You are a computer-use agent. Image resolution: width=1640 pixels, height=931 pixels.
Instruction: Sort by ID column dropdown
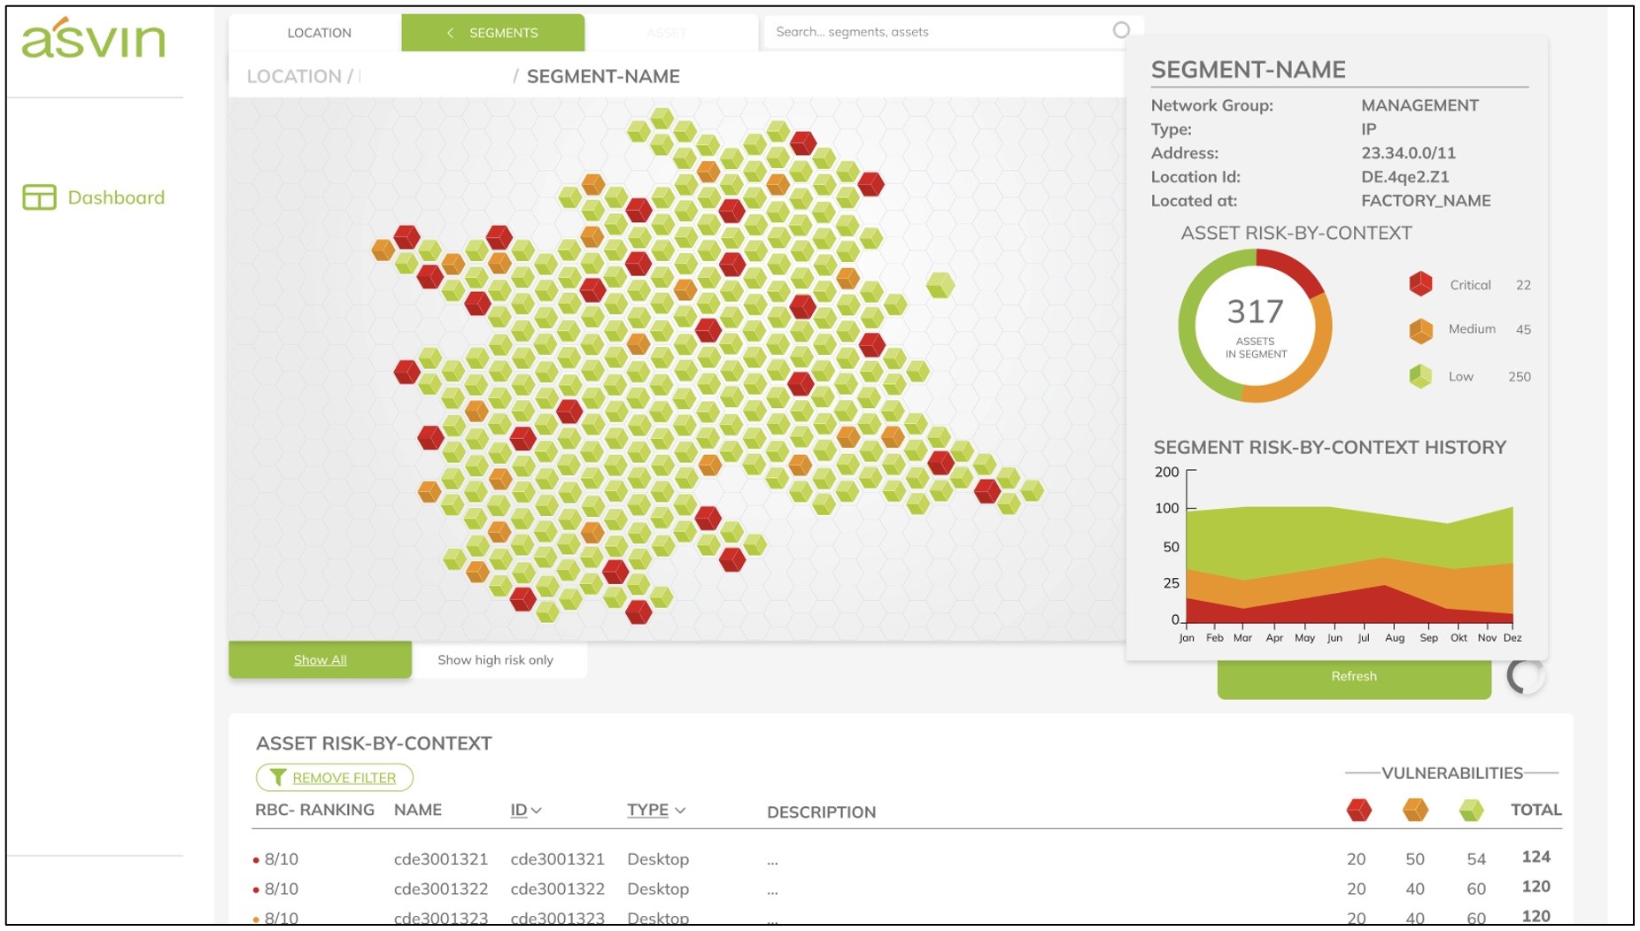[526, 811]
